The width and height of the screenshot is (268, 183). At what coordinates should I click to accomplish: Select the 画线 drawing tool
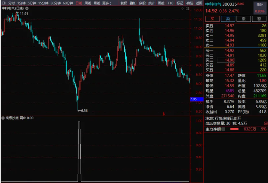[x=161, y=2]
